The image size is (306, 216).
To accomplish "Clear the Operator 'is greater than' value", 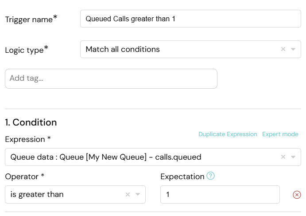I will point(128,195).
